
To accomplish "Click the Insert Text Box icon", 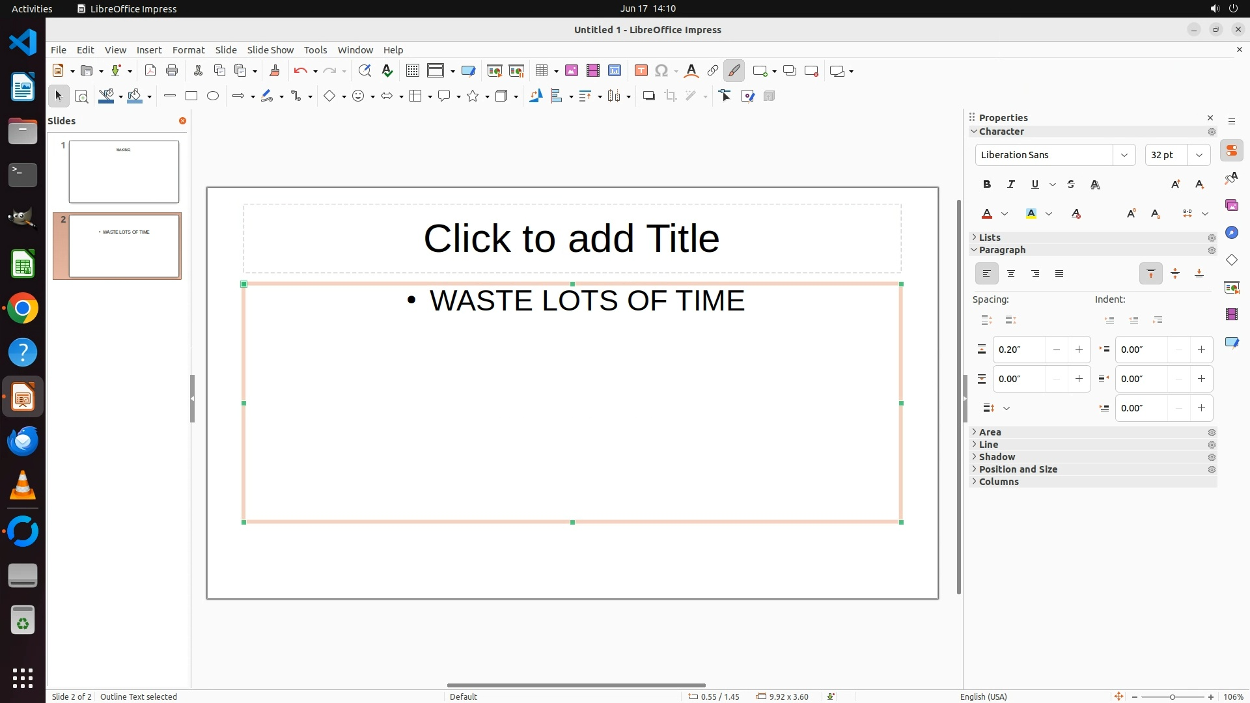I will (x=641, y=71).
